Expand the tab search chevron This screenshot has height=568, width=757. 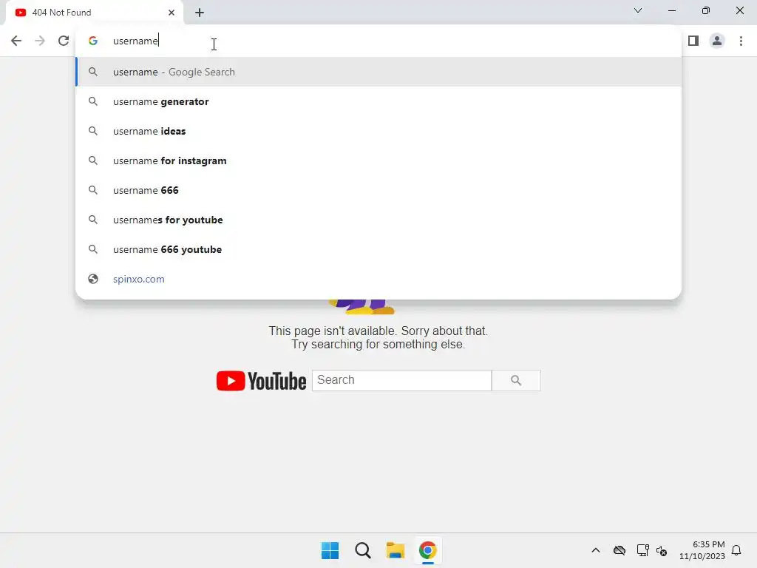(x=638, y=10)
